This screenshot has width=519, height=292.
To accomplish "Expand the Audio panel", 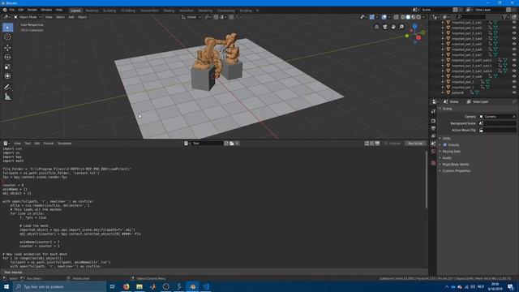I will click(447, 158).
